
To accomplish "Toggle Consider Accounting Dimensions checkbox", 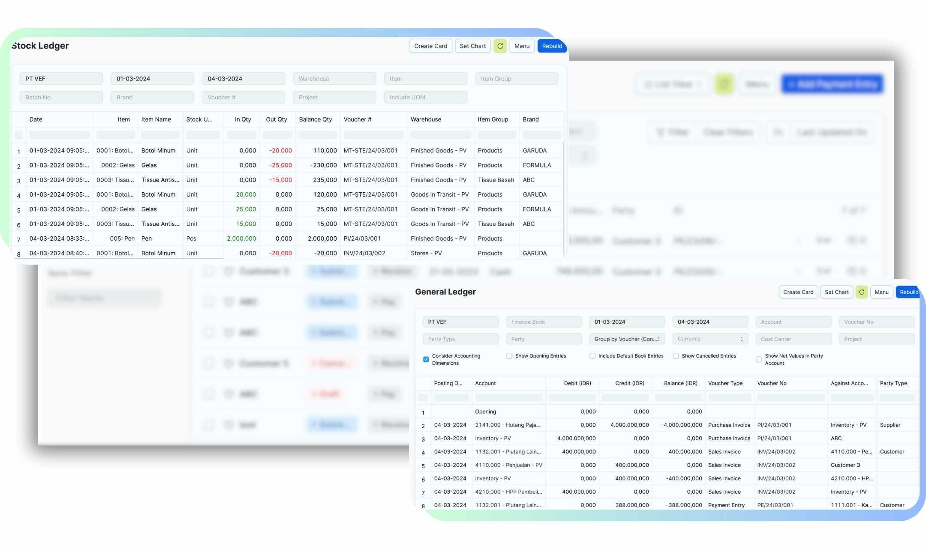I will click(426, 359).
